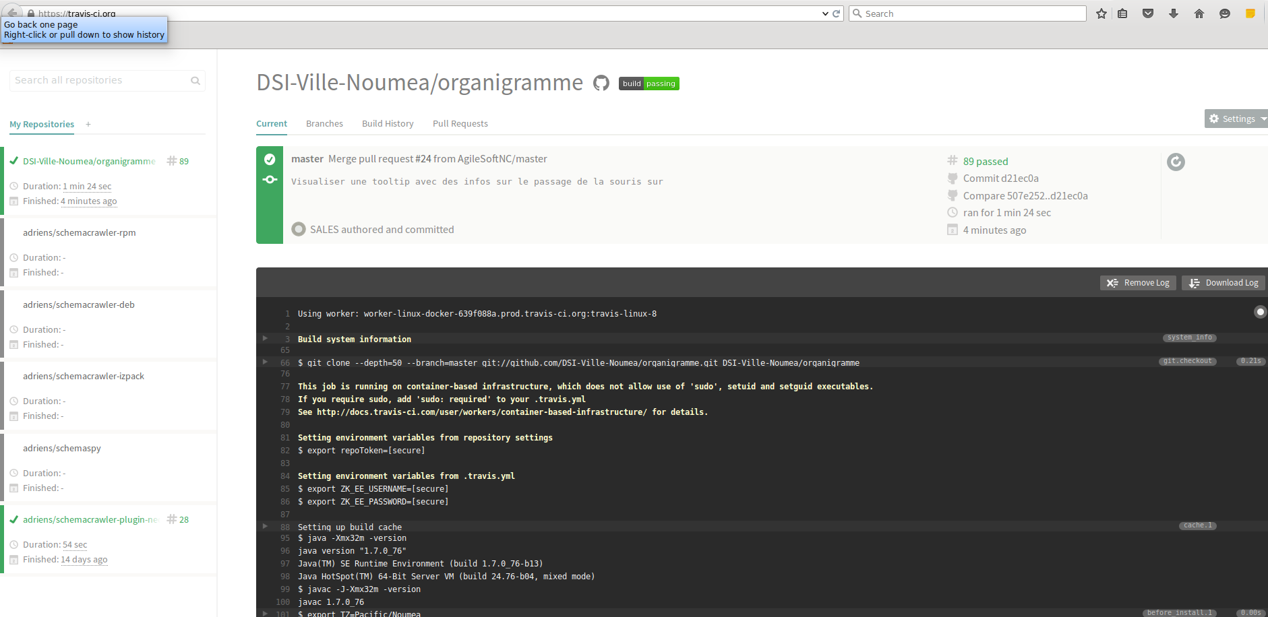
Task: Click the log tail follow circle button
Action: click(x=1260, y=312)
